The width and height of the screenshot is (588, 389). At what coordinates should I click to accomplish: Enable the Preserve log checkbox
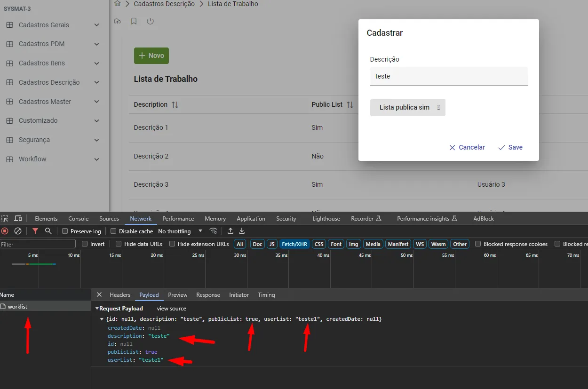pyautogui.click(x=65, y=231)
